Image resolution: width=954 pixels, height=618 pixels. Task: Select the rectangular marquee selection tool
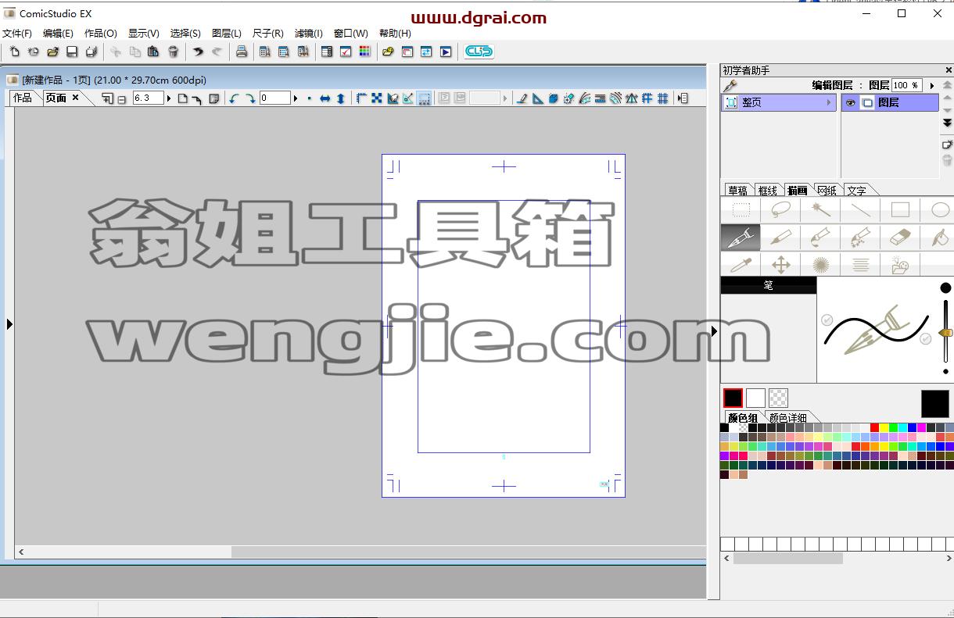741,209
